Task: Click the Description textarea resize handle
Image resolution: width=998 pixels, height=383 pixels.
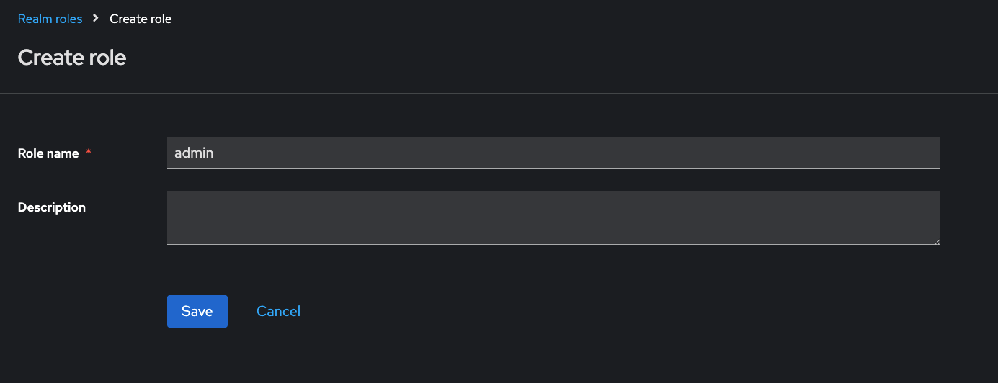Action: (x=936, y=240)
